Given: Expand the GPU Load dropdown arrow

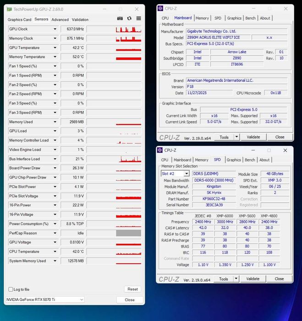Looking at the screenshot, I should [x=55, y=131].
